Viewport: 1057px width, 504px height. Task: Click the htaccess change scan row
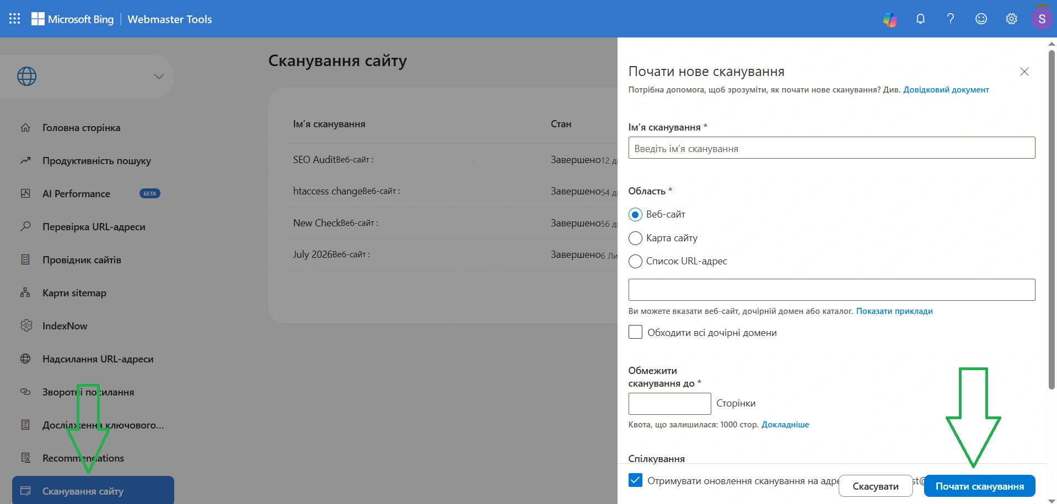[x=451, y=191]
